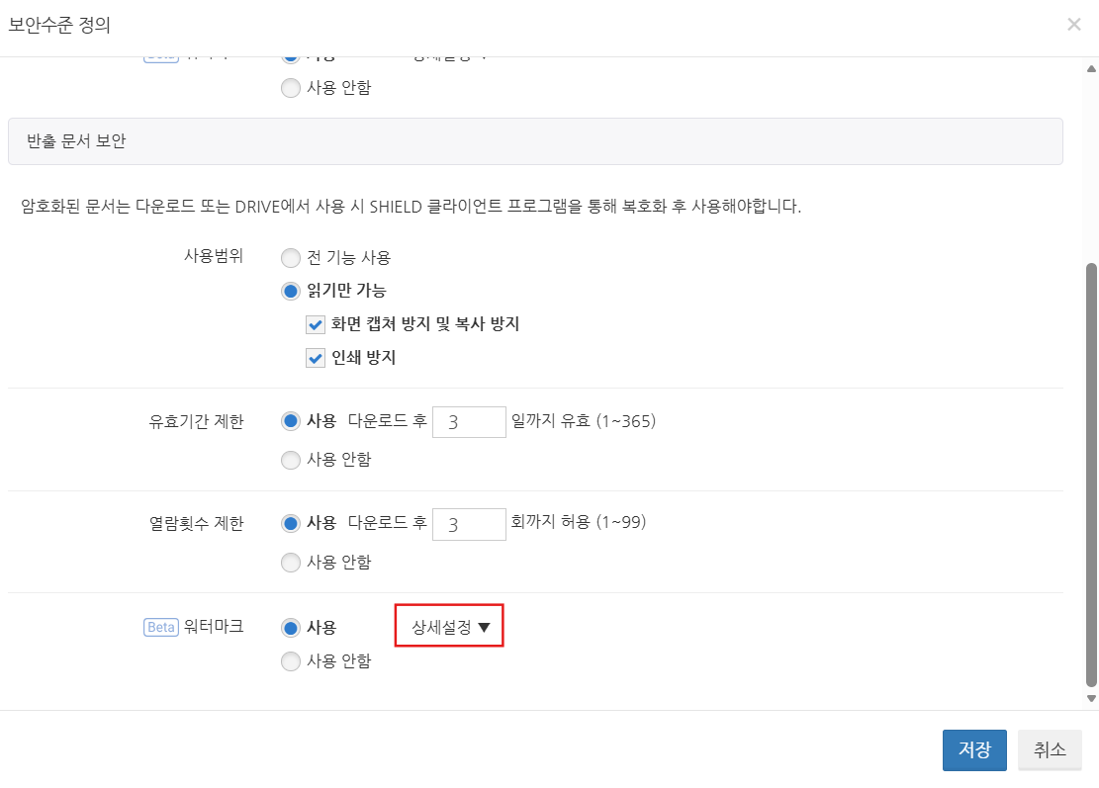The width and height of the screenshot is (1099, 788).
Task: Close the 보안수준 정의 dialog with X
Action: pyautogui.click(x=1073, y=25)
